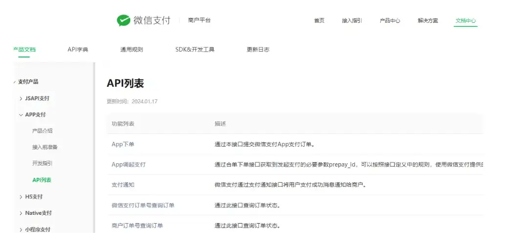Screen dimensions: 508x246
Task: Select the 支付产品 section label
Action: 28,82
